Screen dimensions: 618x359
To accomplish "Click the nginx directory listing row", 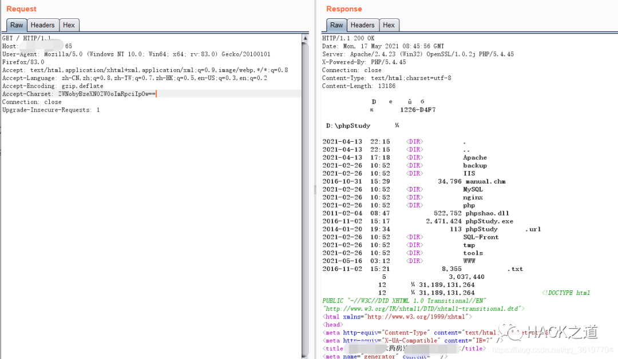I will point(402,197).
